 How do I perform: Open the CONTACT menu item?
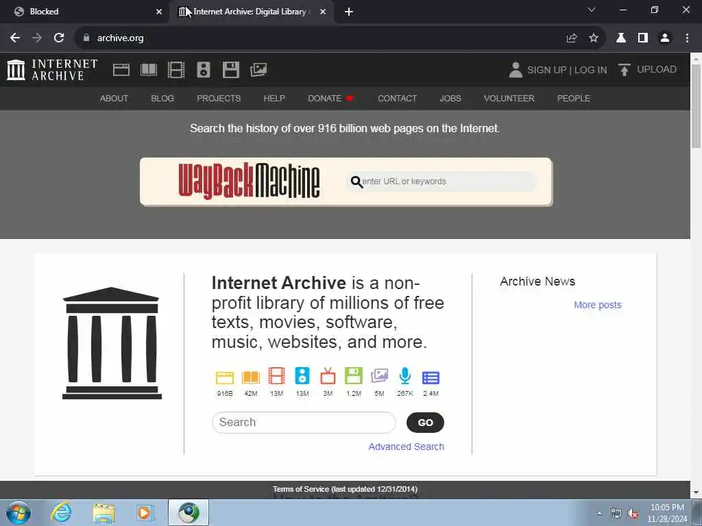tap(397, 99)
